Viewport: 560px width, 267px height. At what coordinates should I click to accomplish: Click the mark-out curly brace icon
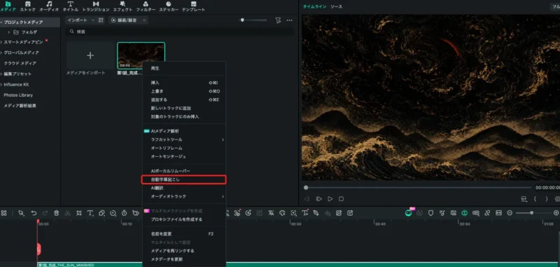(x=547, y=199)
